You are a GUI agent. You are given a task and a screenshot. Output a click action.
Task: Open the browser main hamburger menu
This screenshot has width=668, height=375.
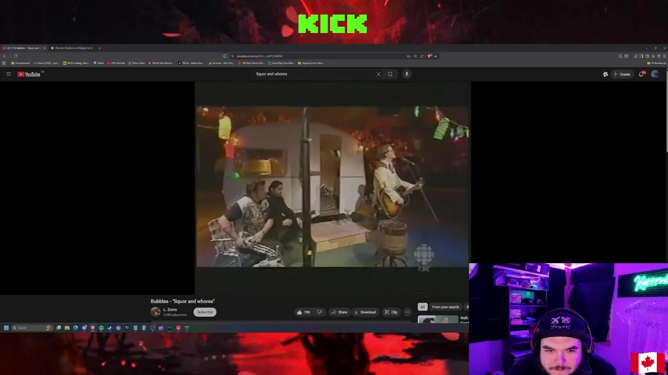[664, 56]
